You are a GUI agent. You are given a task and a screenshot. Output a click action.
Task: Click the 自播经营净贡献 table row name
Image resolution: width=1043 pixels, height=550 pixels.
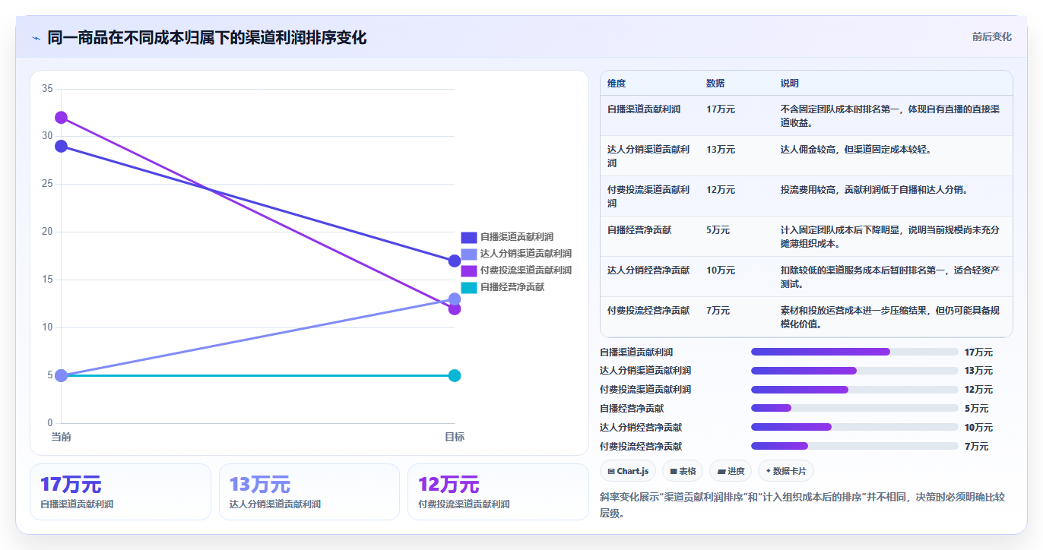pyautogui.click(x=639, y=230)
